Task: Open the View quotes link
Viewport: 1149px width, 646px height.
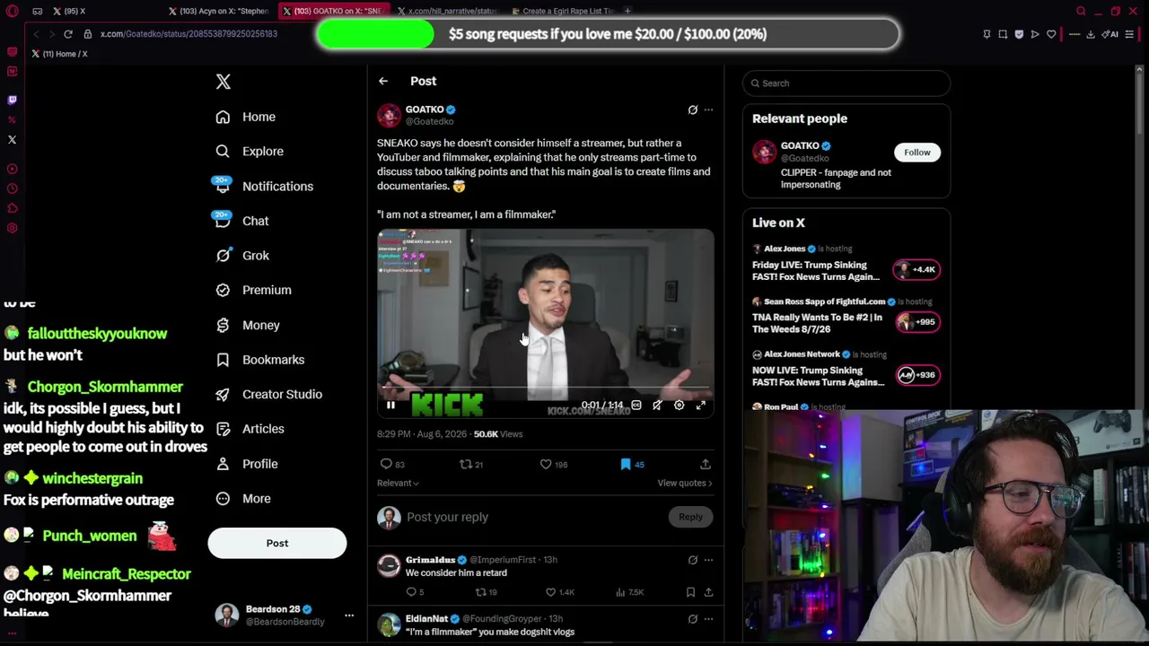Action: [x=684, y=483]
